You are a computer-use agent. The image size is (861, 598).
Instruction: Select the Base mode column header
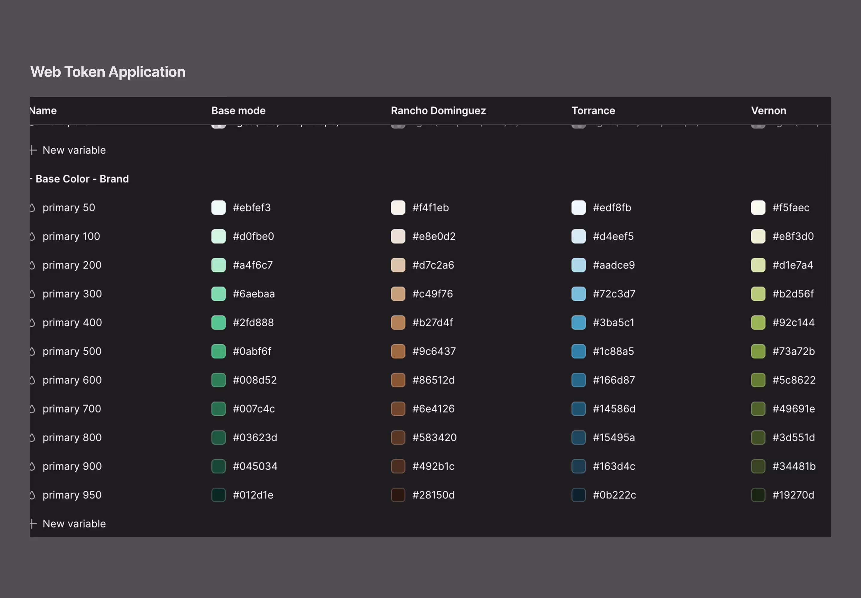(x=238, y=111)
